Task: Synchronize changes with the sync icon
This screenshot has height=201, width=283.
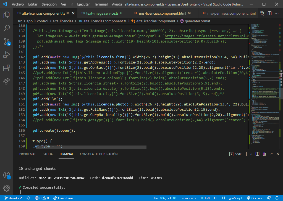Action: click(x=28, y=198)
